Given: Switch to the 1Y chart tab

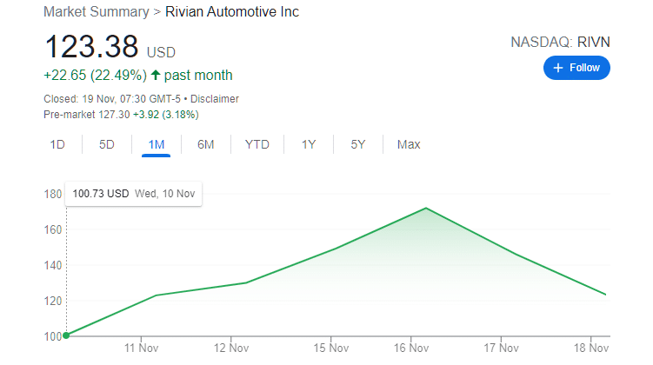Looking at the screenshot, I should click(x=309, y=144).
